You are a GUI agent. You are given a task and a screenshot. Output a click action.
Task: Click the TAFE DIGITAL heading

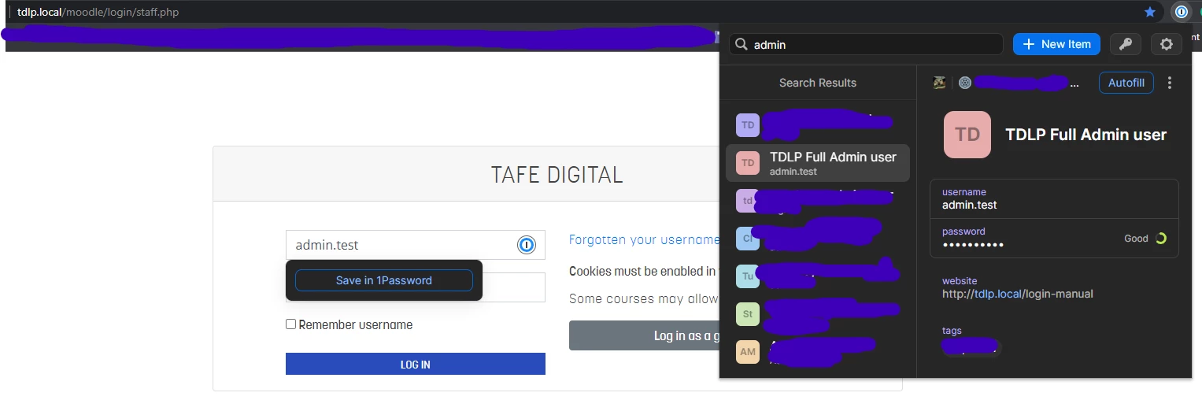pos(557,174)
